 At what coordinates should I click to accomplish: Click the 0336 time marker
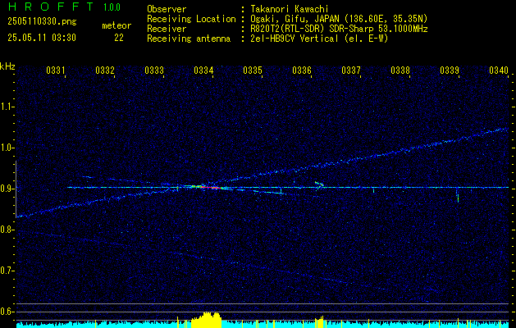point(302,70)
